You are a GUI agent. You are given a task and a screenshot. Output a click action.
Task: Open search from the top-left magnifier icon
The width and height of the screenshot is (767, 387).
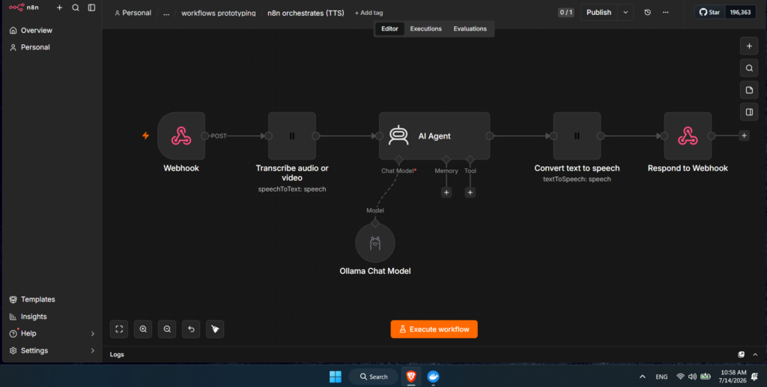pos(76,7)
